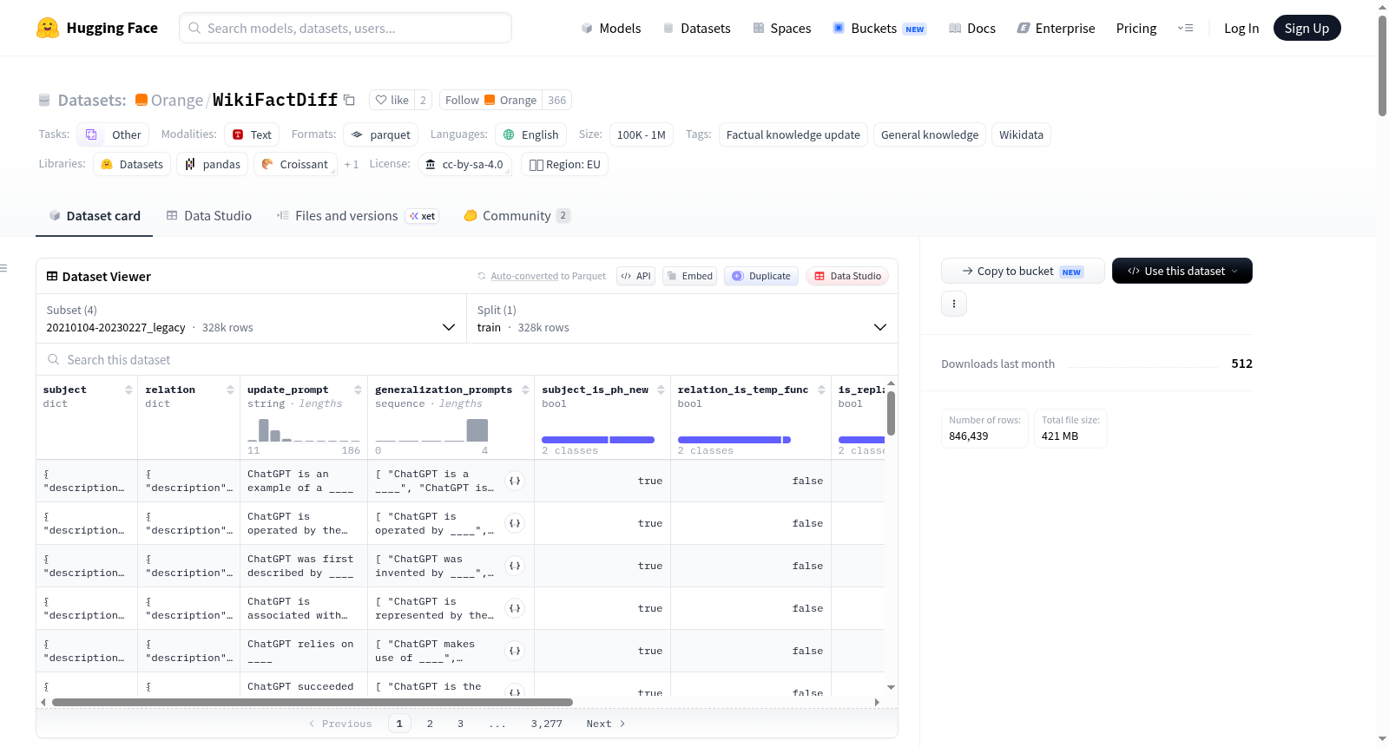
Task: Click the Duplicate button
Action: click(761, 276)
